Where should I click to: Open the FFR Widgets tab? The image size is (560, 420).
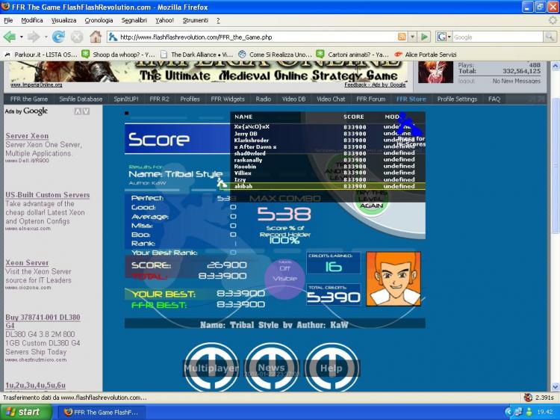228,99
